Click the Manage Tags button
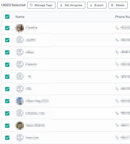 pos(41,5)
